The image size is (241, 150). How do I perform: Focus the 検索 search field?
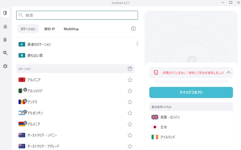77,15
